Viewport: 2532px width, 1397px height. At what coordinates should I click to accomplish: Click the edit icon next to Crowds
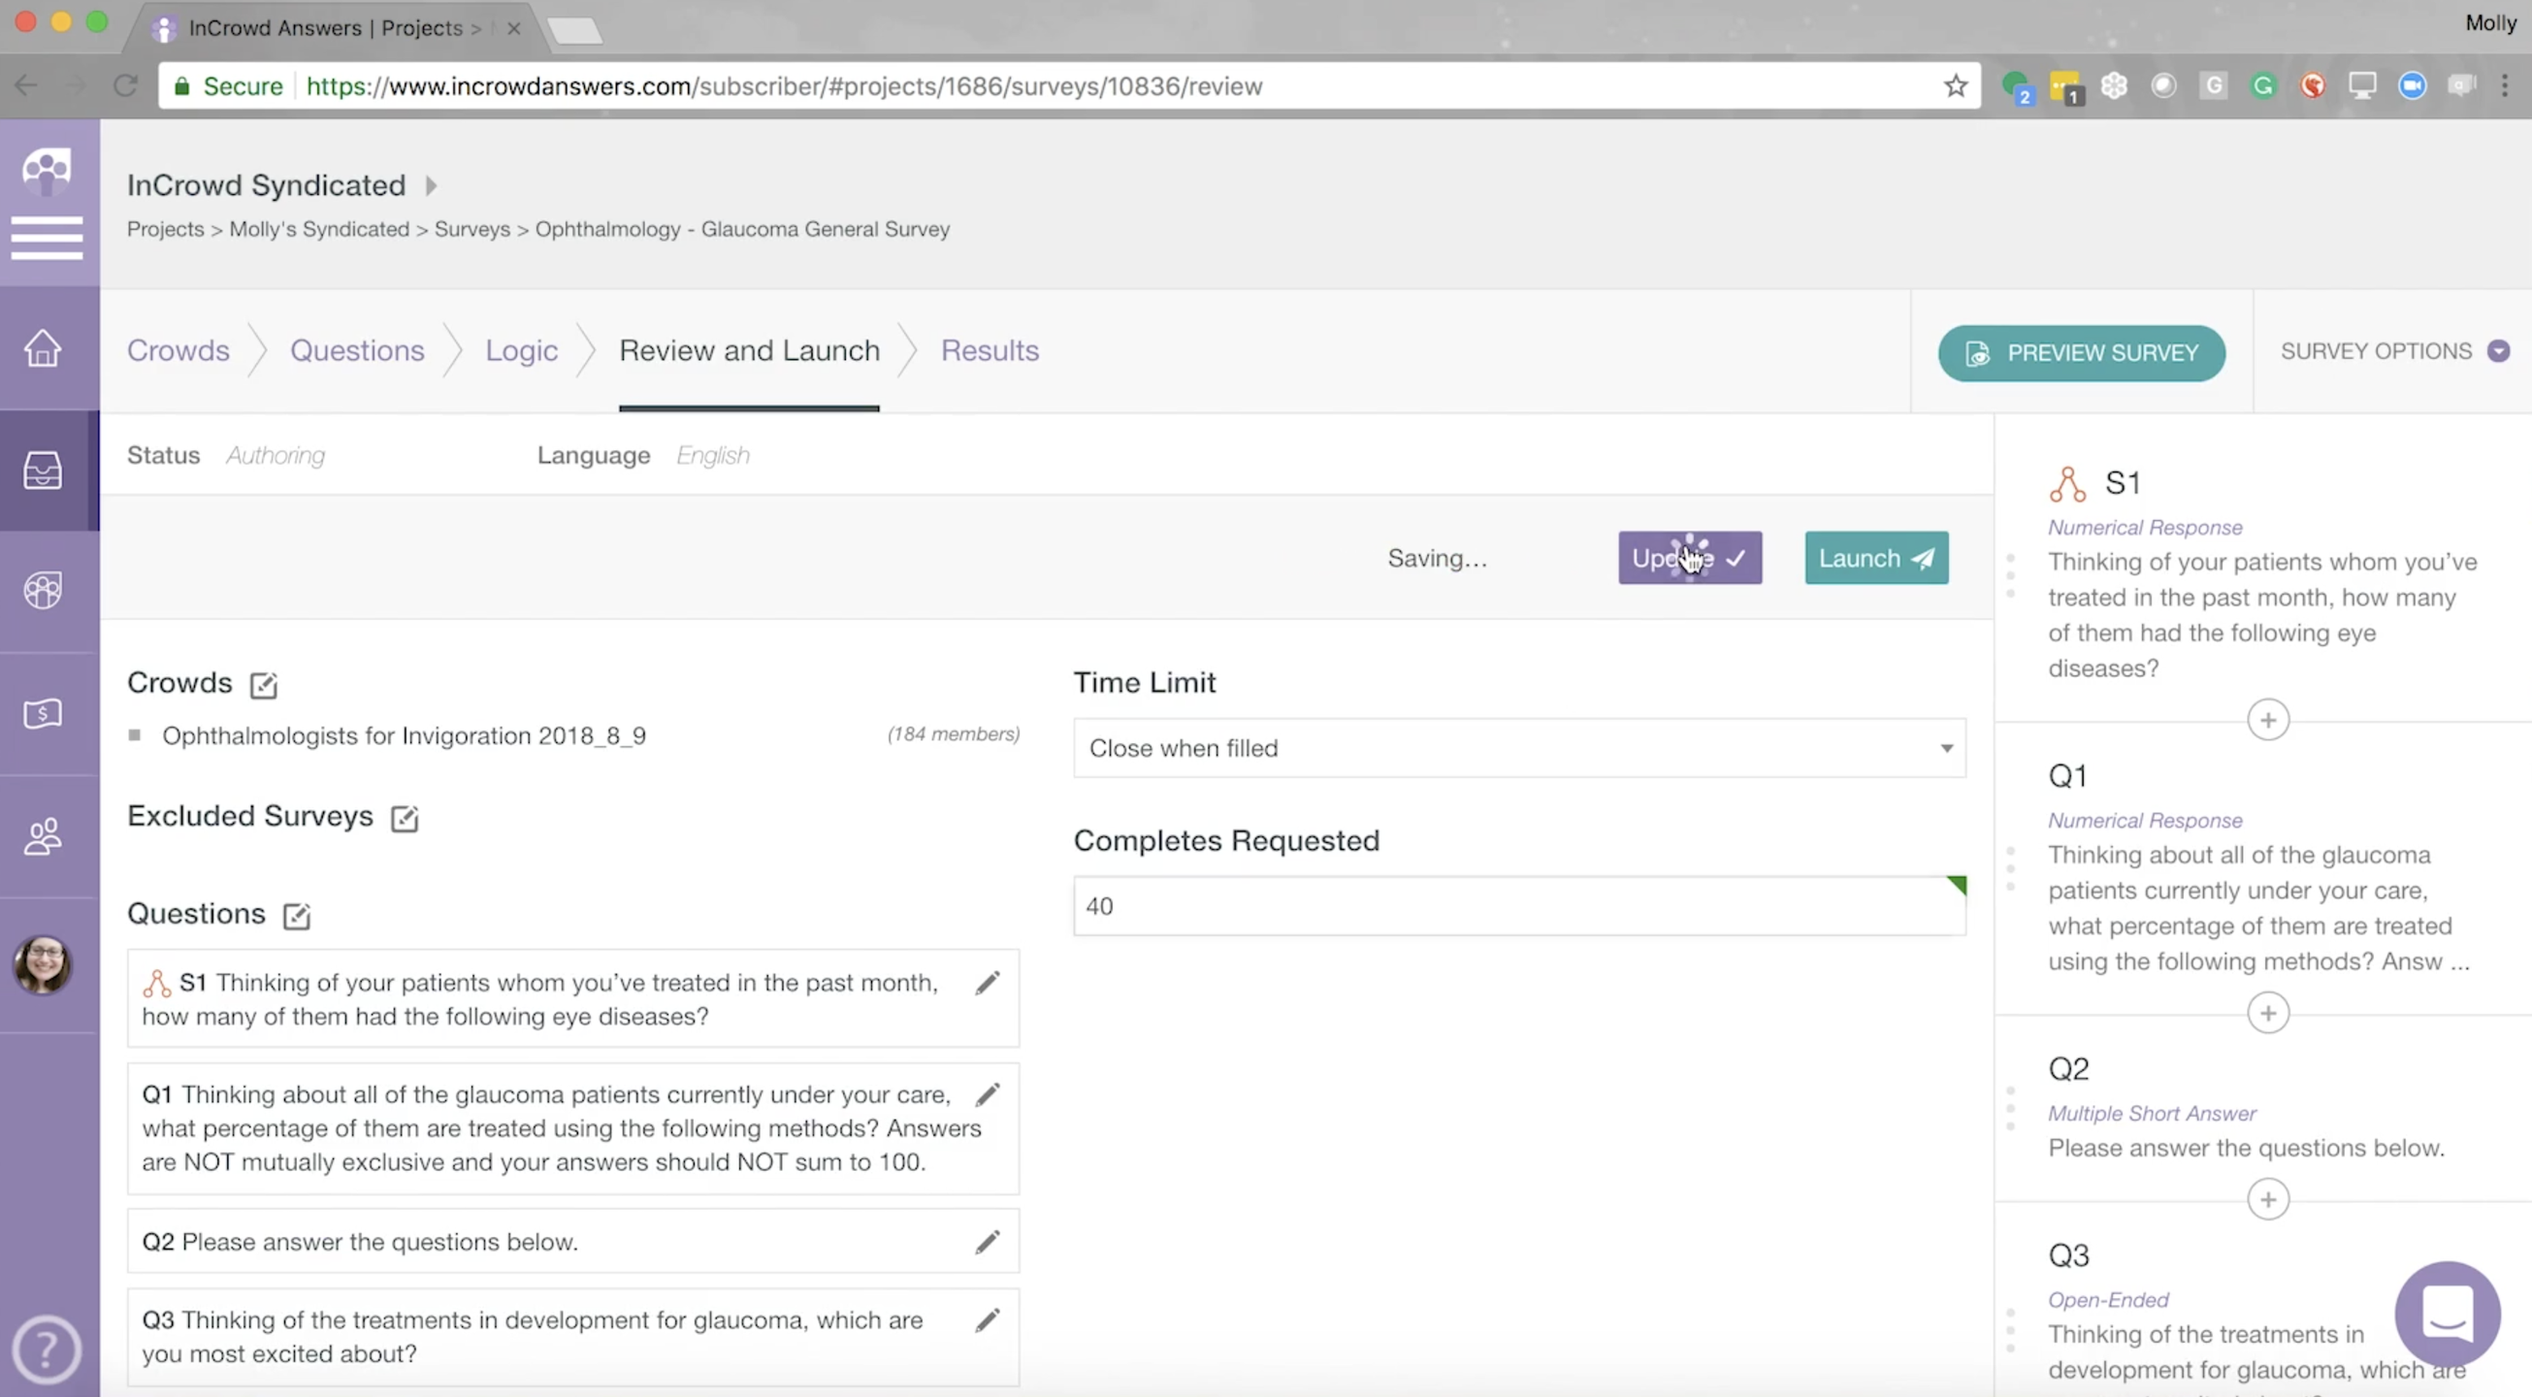[264, 685]
